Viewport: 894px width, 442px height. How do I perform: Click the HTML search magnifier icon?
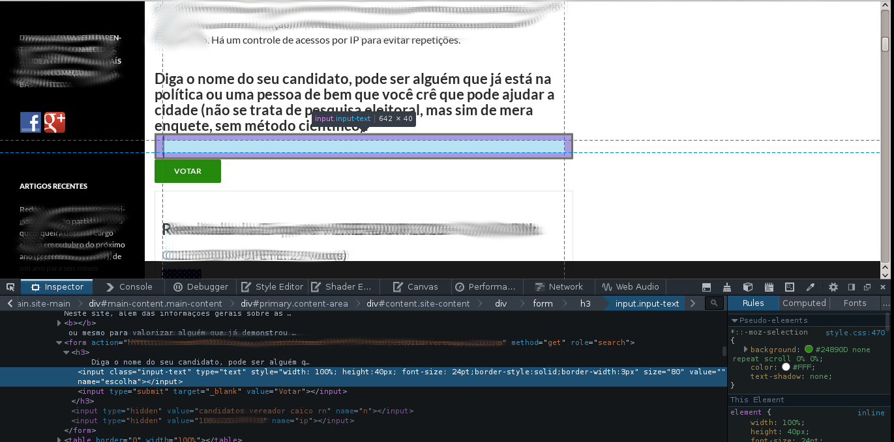tap(715, 303)
